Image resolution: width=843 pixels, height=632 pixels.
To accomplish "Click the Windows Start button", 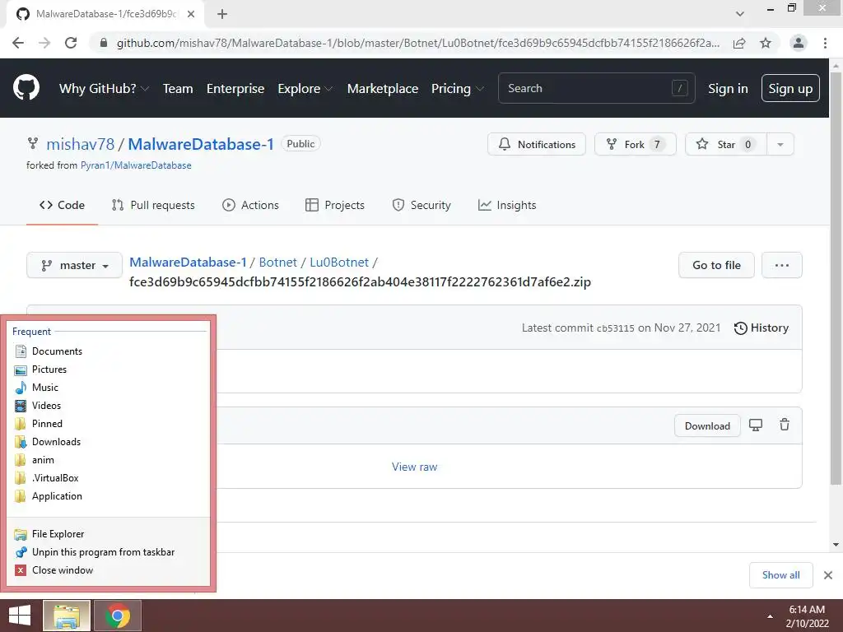I will point(20,616).
